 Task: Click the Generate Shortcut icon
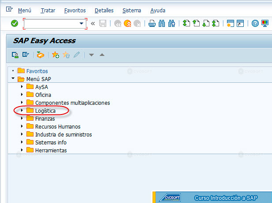(240, 23)
